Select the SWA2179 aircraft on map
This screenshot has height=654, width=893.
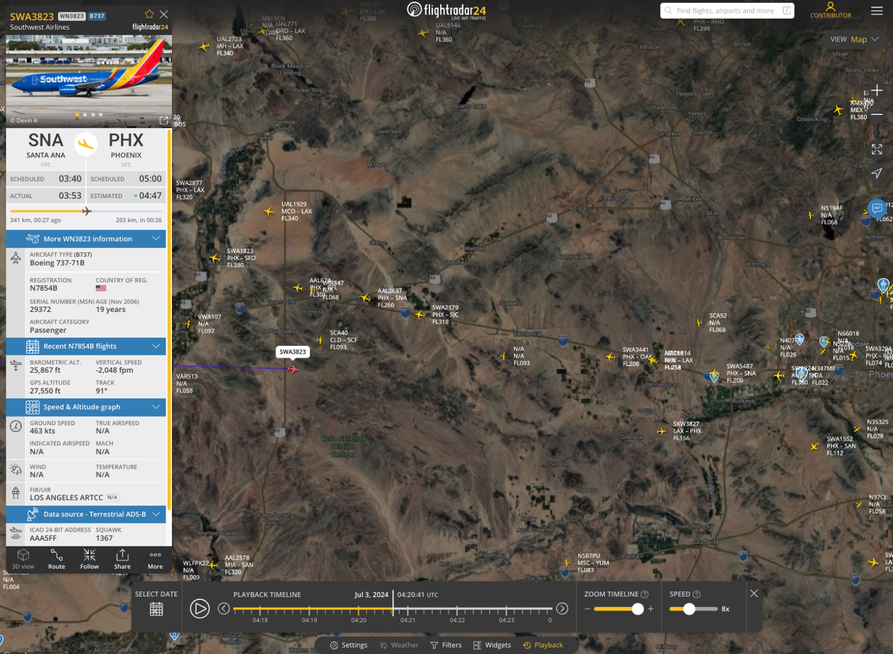point(420,315)
